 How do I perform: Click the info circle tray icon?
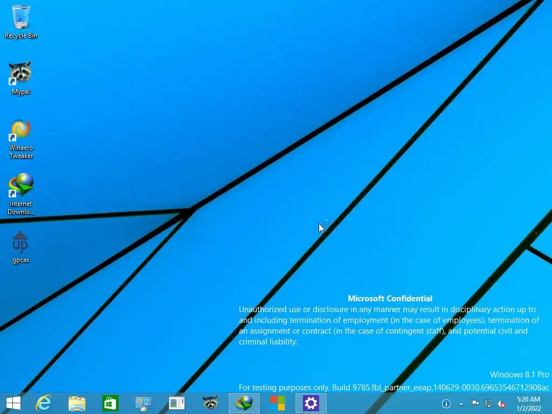[x=446, y=404]
